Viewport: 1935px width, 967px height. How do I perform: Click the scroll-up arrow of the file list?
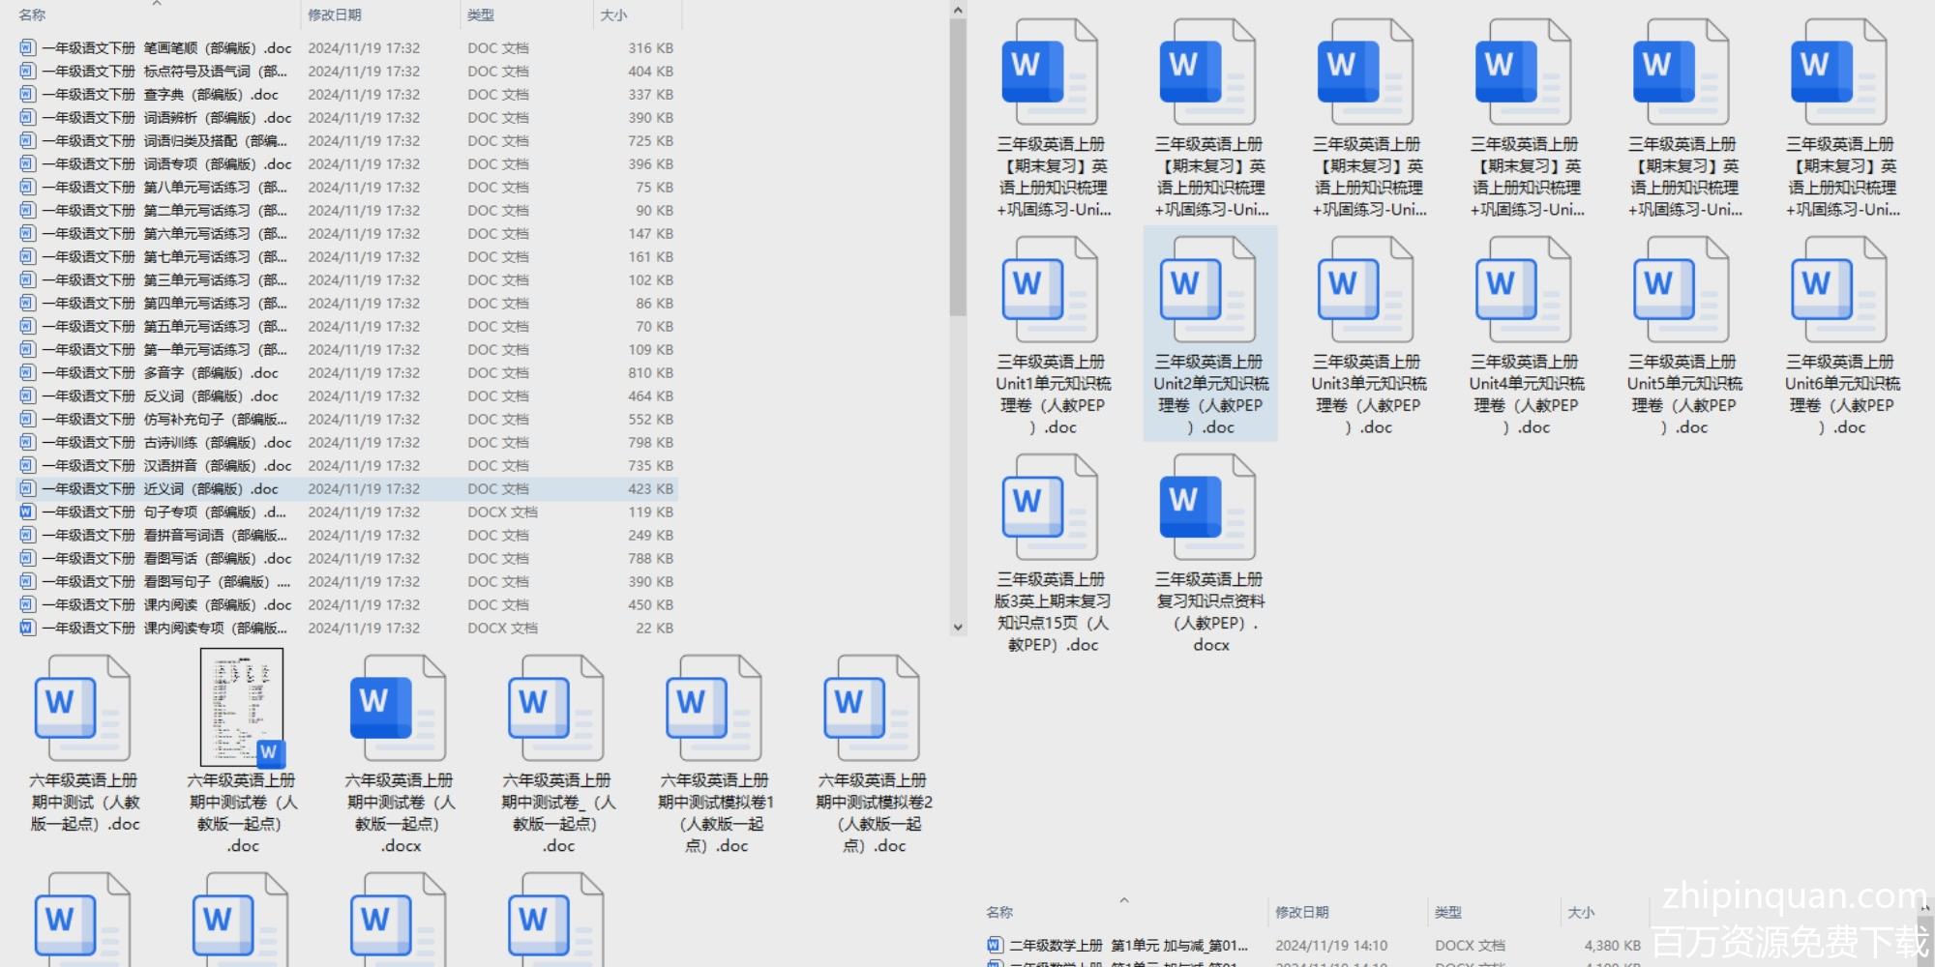pos(958,11)
